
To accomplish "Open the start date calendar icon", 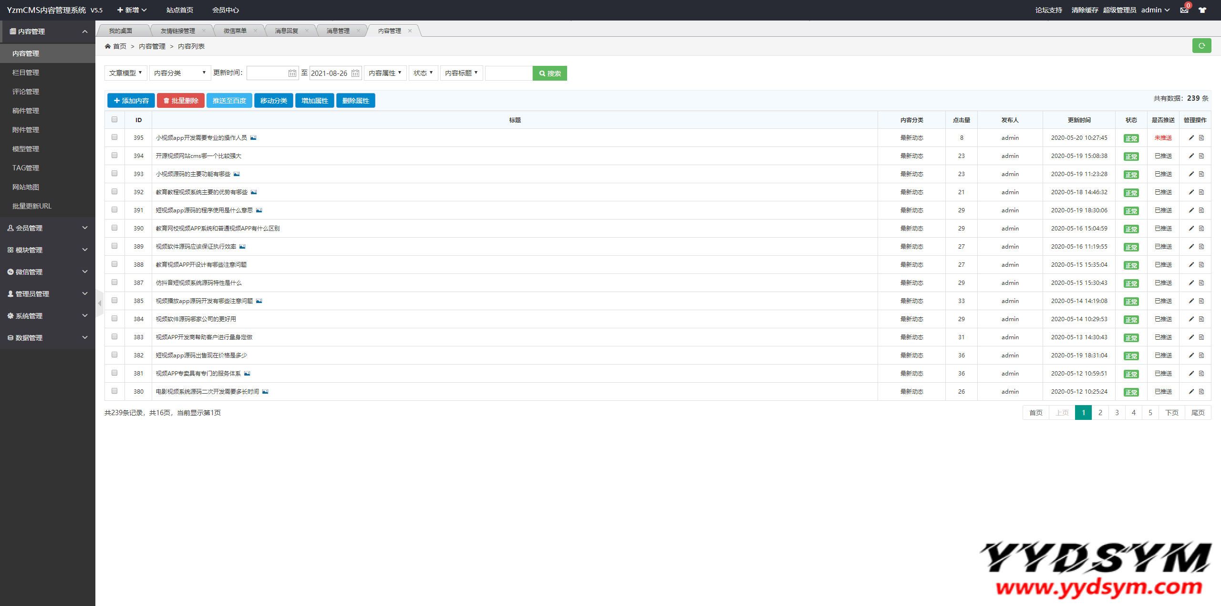I will [292, 73].
